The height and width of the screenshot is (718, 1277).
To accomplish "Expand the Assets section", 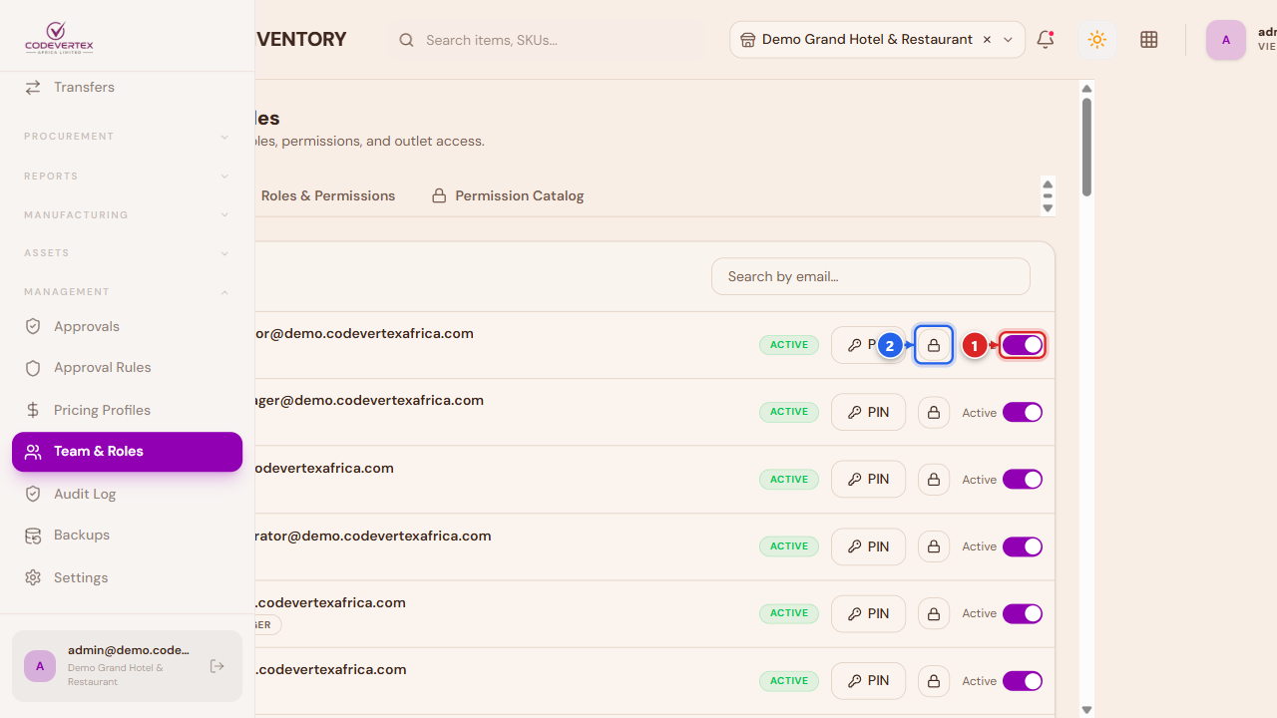I will pyautogui.click(x=127, y=253).
